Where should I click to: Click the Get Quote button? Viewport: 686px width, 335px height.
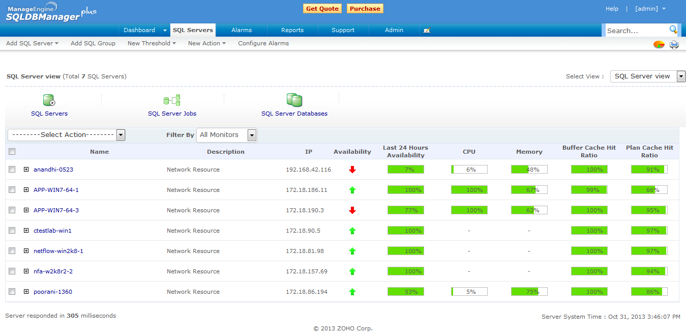pyautogui.click(x=322, y=9)
